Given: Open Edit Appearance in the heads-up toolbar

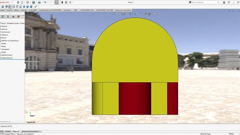Looking at the screenshot, I should click(146, 14).
